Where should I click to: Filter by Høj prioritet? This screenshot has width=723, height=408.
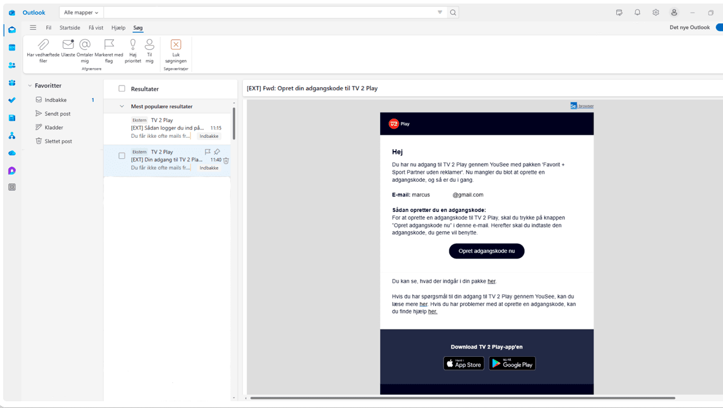pos(133,51)
